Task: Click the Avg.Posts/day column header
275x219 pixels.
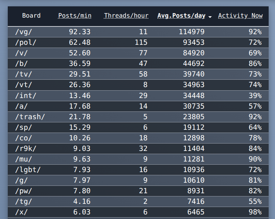Action: click(x=181, y=16)
